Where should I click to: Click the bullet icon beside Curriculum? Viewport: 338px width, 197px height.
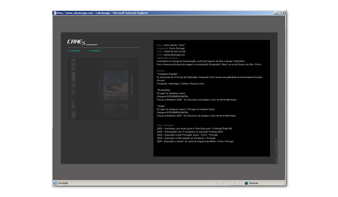click(x=68, y=51)
